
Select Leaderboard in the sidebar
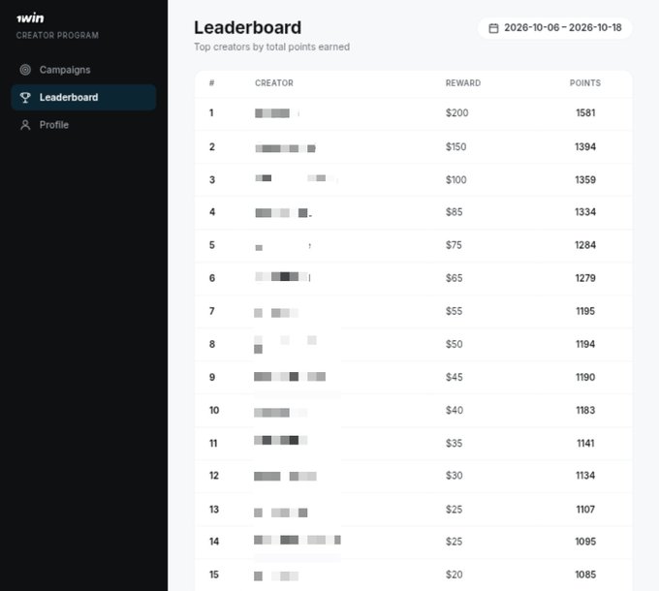point(83,98)
